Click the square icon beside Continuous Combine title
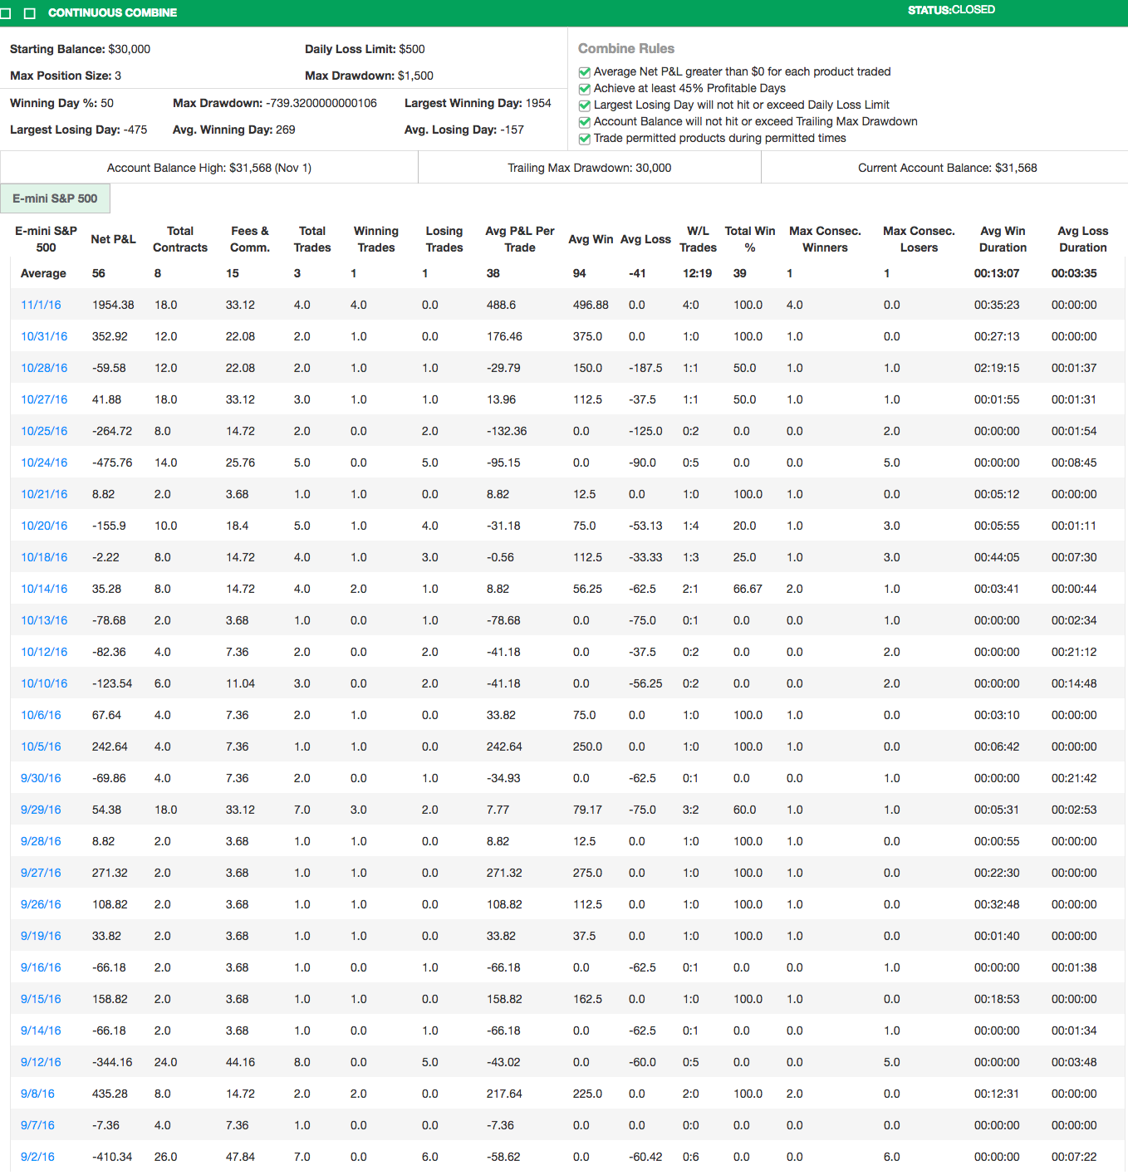The height and width of the screenshot is (1175, 1128). pyautogui.click(x=30, y=13)
